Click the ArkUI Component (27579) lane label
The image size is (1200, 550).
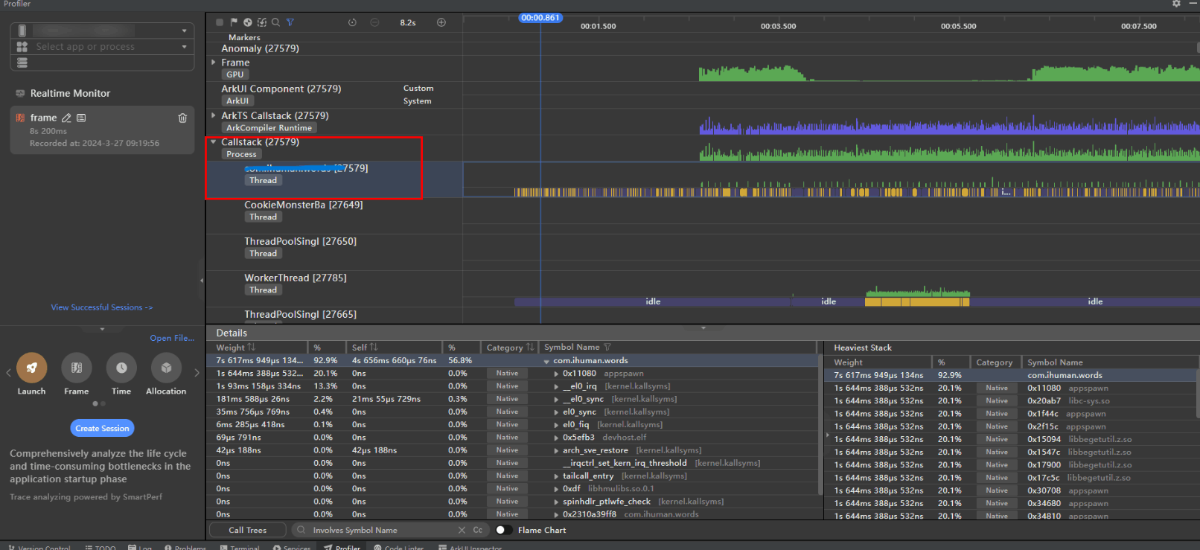281,89
